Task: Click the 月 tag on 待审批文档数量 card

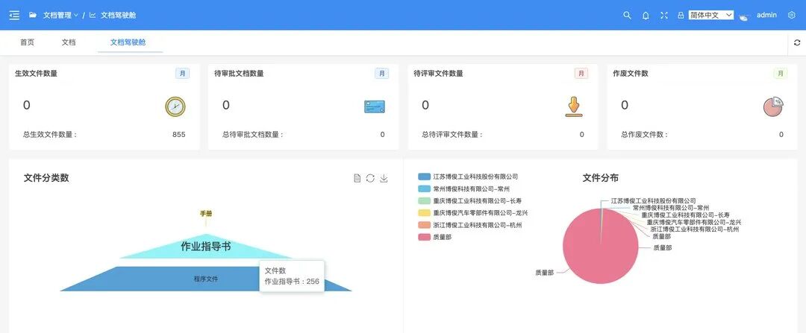Action: pyautogui.click(x=382, y=73)
